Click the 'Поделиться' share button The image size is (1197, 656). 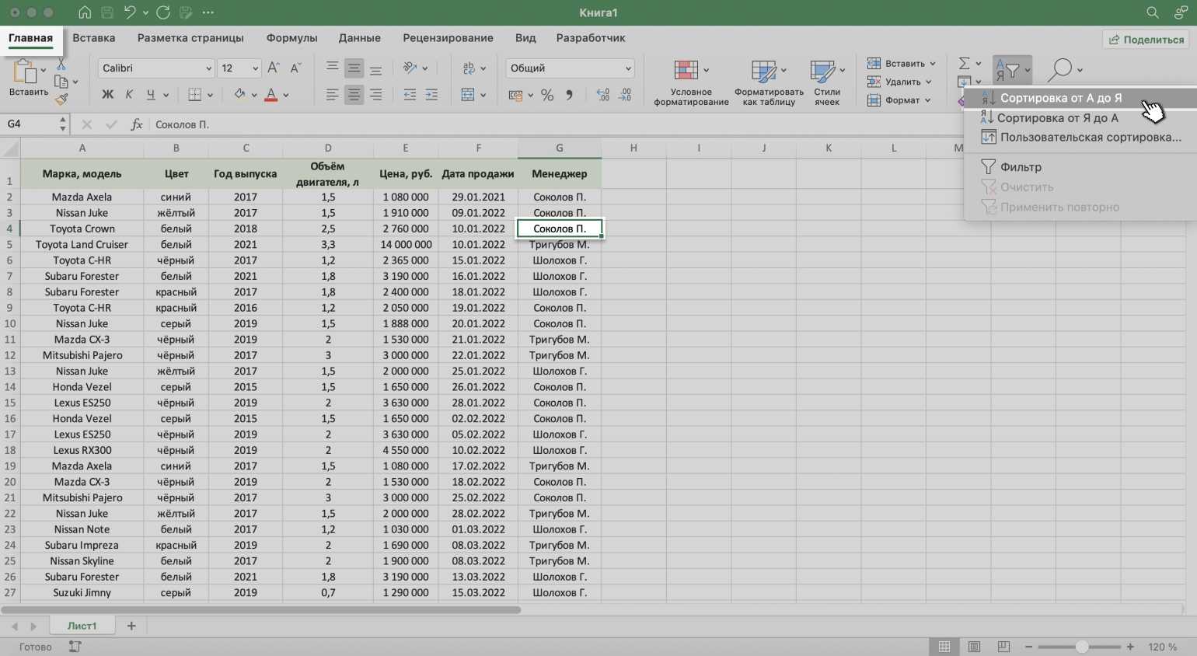[x=1146, y=40]
